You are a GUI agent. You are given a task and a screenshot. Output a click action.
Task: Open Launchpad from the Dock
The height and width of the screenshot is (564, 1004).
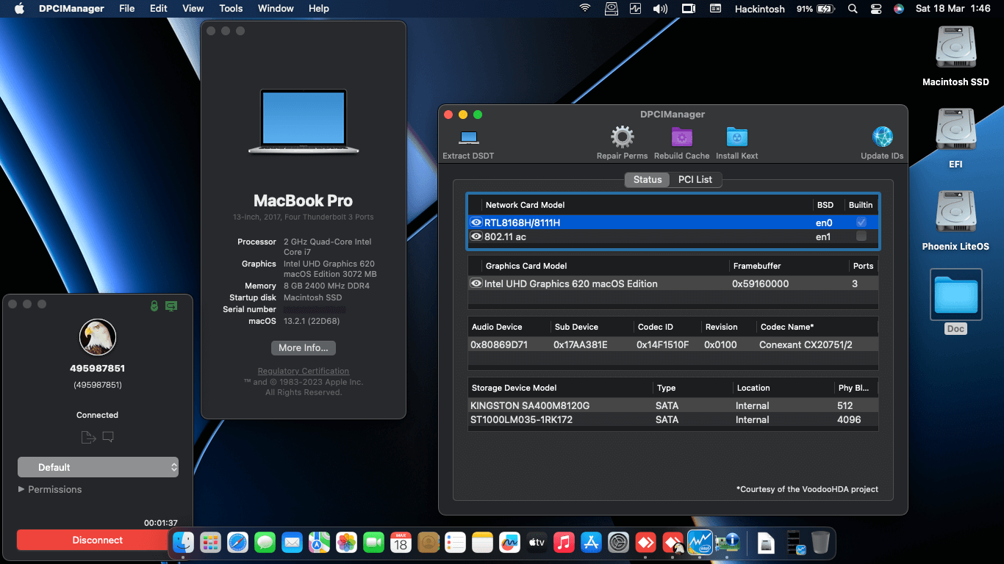pyautogui.click(x=210, y=543)
